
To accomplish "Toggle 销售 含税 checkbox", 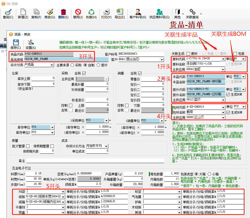I will 140,73.
